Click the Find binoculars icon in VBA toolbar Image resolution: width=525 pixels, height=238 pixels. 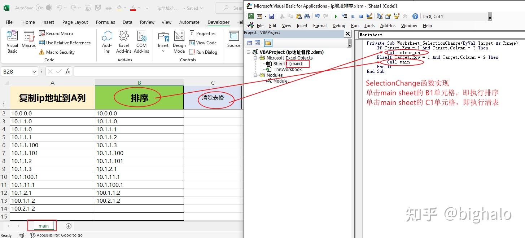(307, 16)
